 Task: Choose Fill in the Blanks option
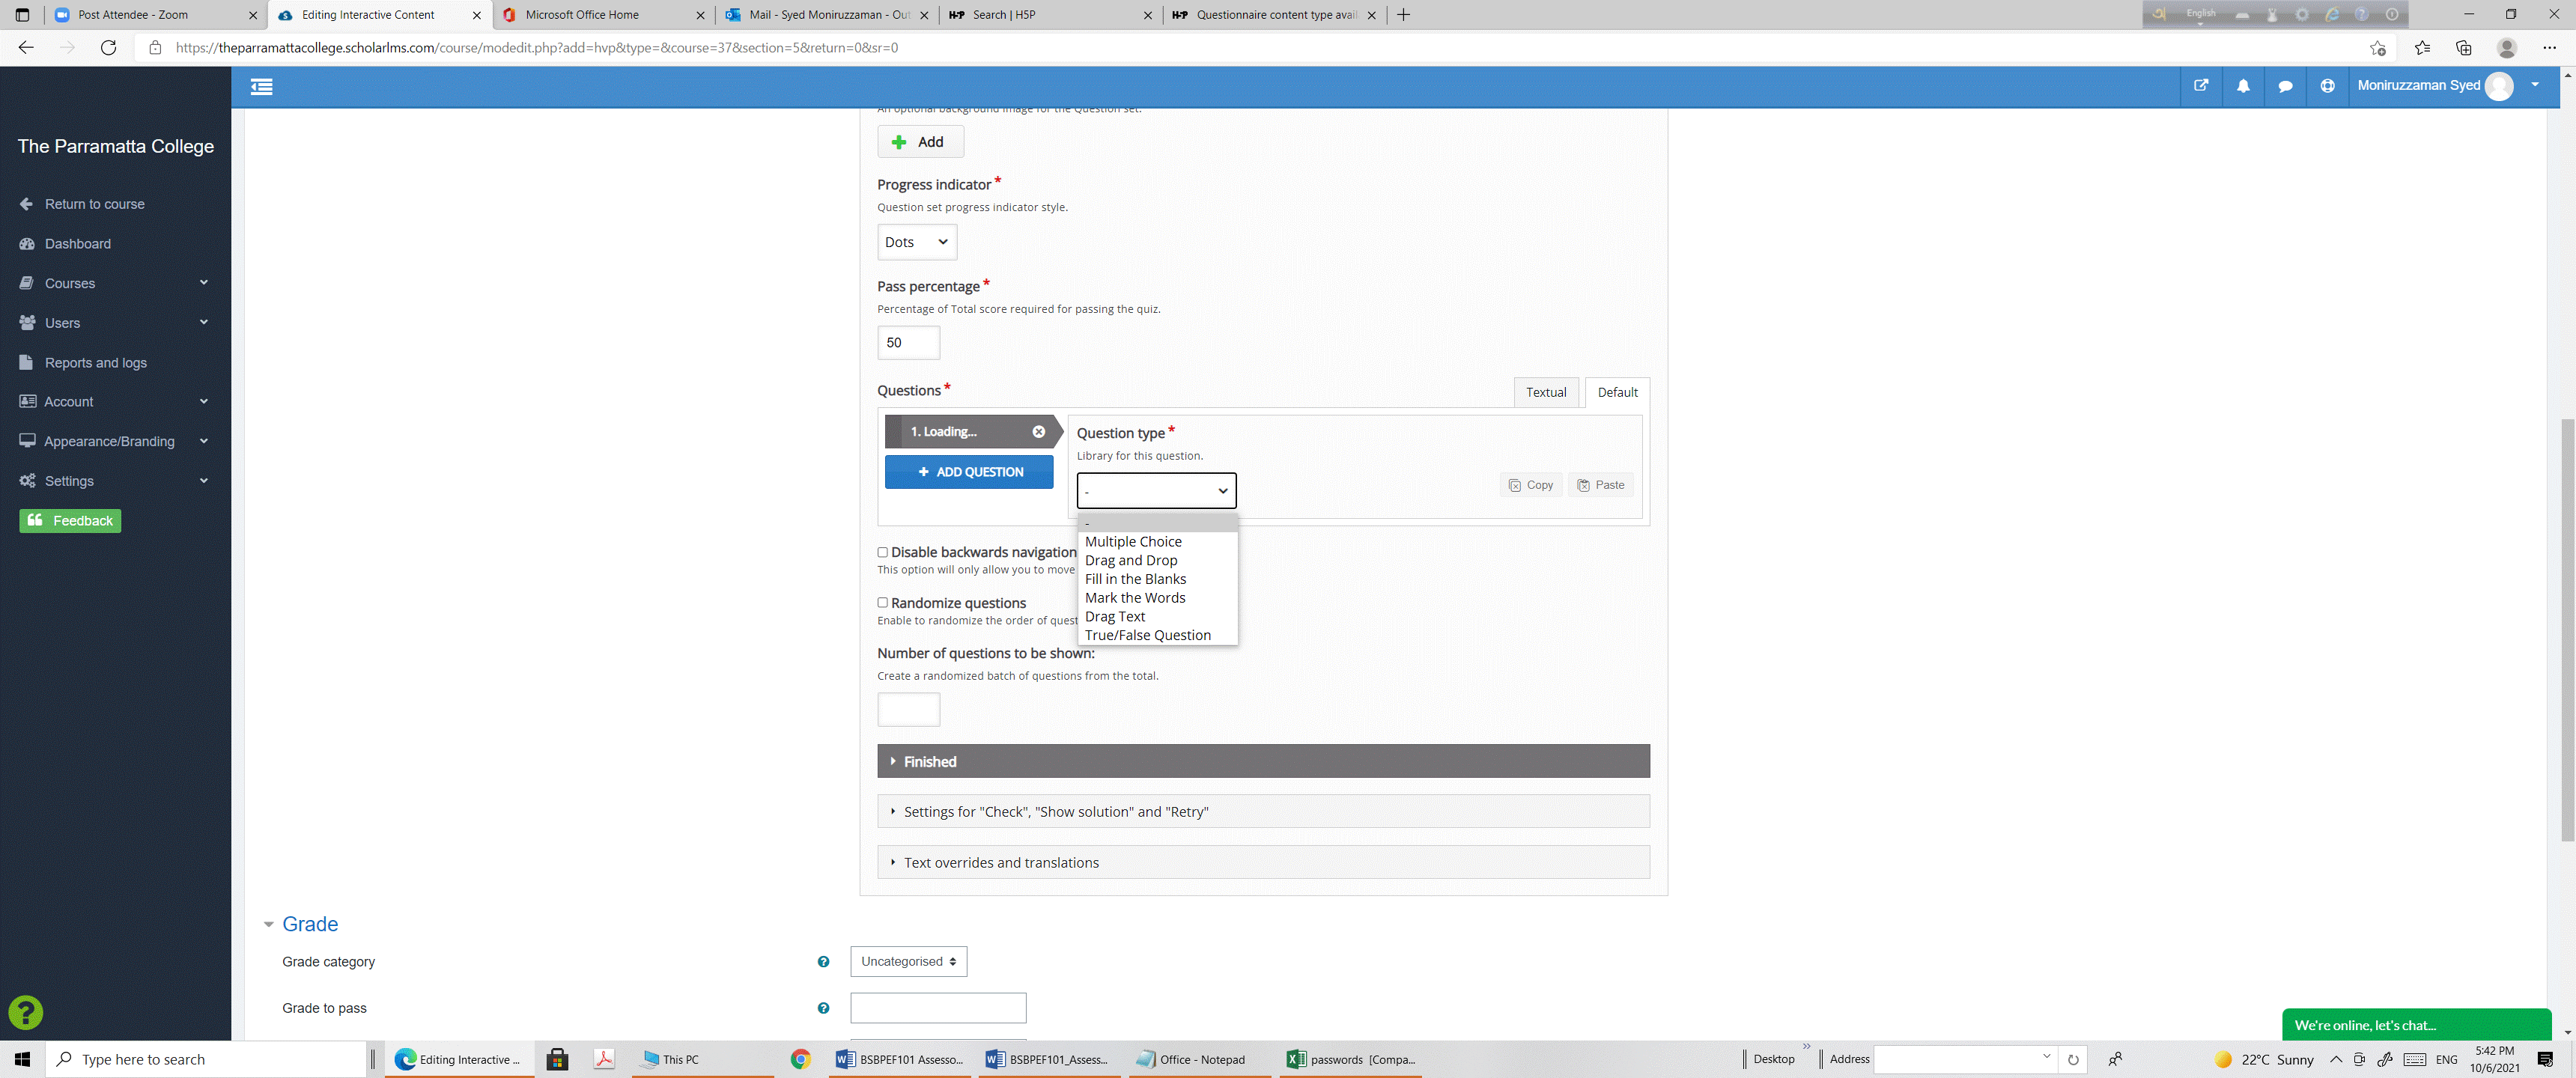[x=1157, y=579]
